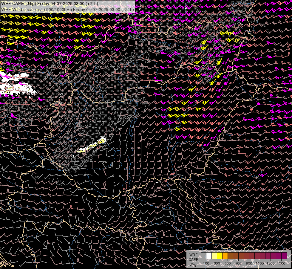Click the elongated yellow CAPE patch in map center

91,146
